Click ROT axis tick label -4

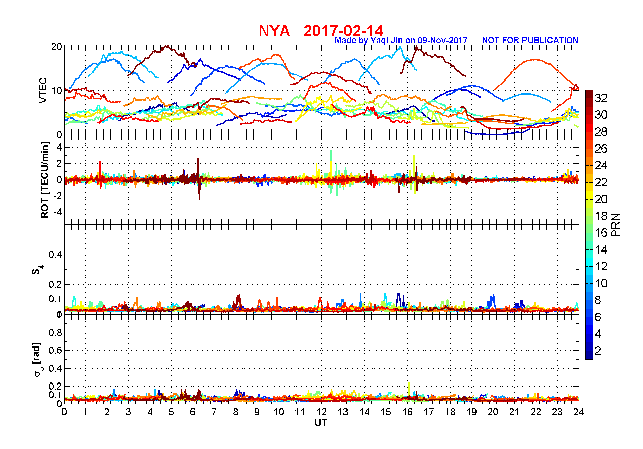[57, 212]
